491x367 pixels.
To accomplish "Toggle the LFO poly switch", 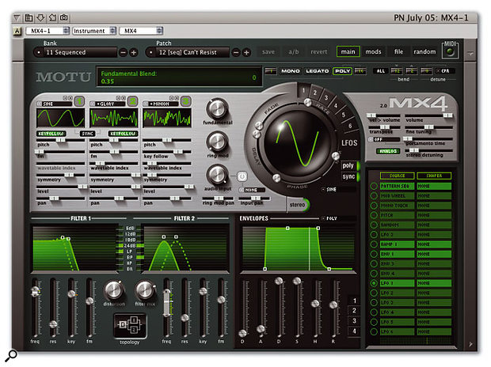I will click(350, 166).
